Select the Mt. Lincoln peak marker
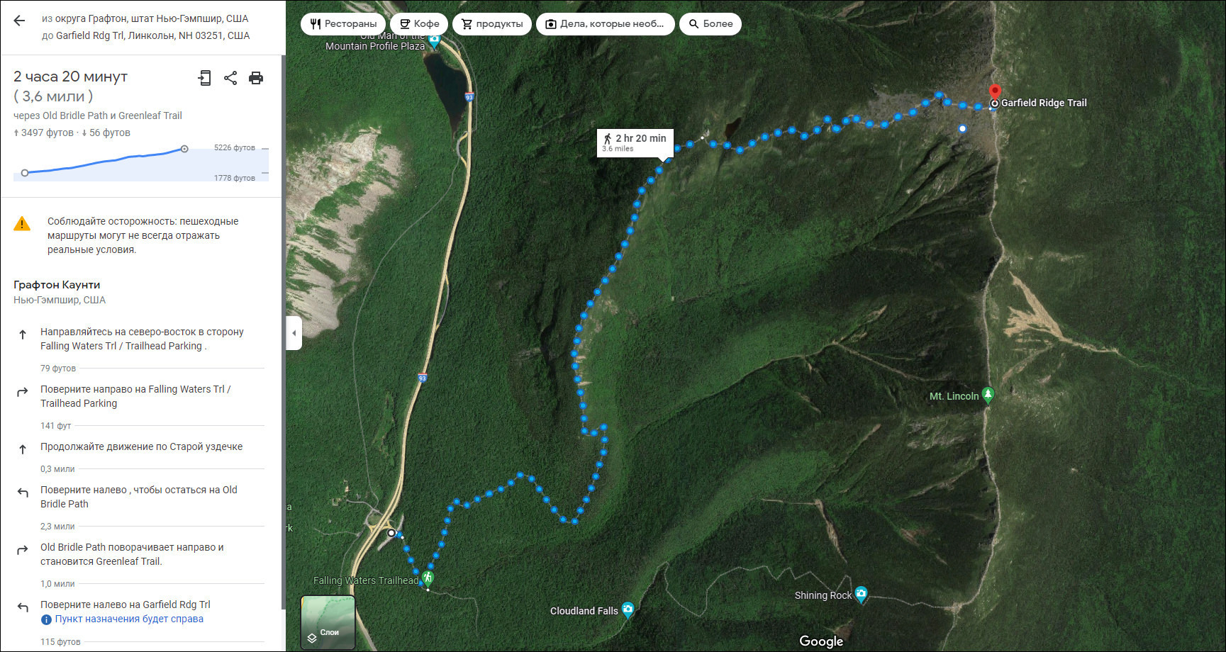The image size is (1226, 652). point(988,395)
